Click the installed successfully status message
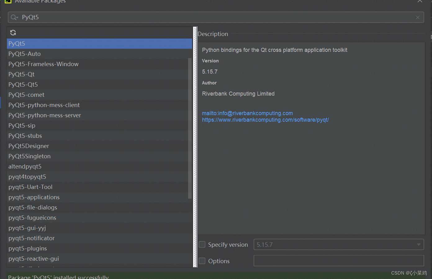 tap(58, 277)
